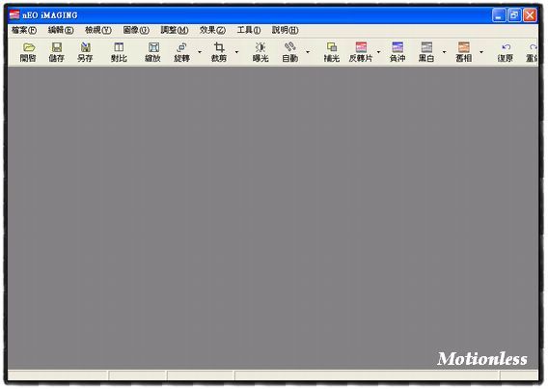This screenshot has width=548, height=389.
Task: Click the 開啟 (Open) folder icon
Action: click(x=29, y=47)
